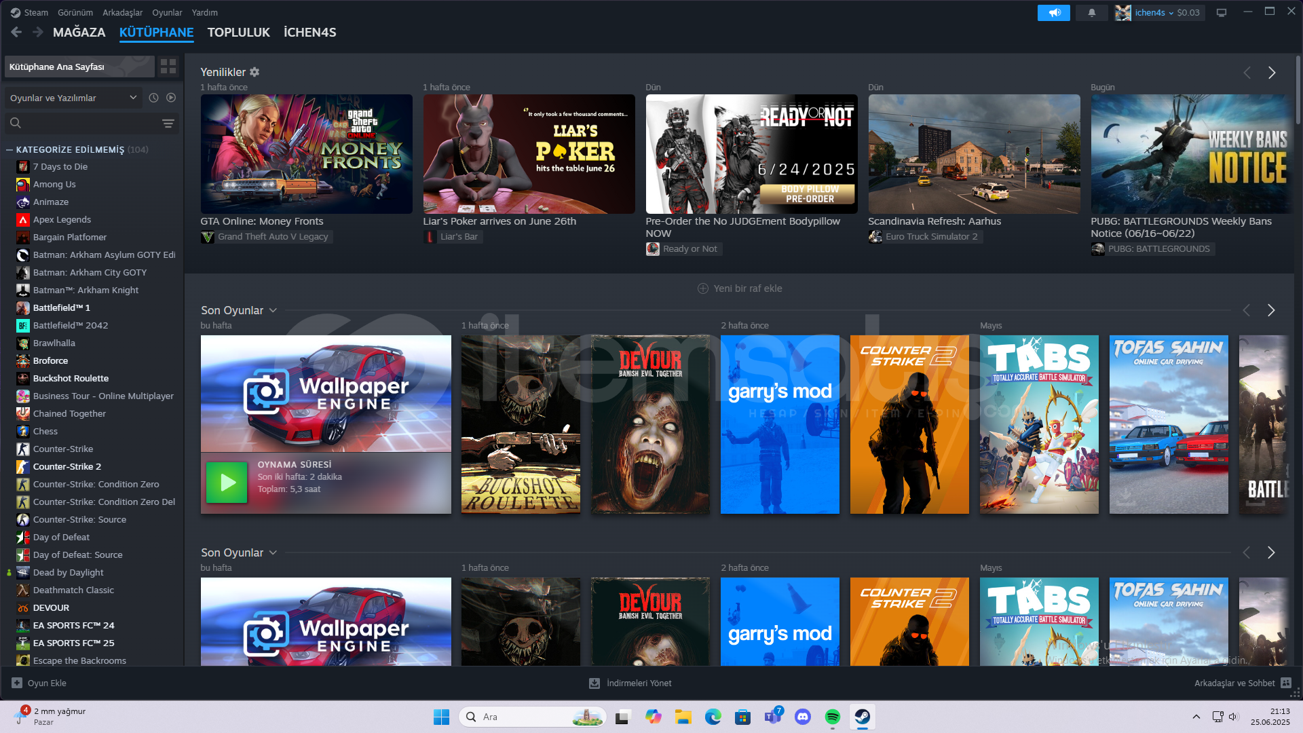Open File Explorer from the taskbar
1303x733 pixels.
point(683,717)
